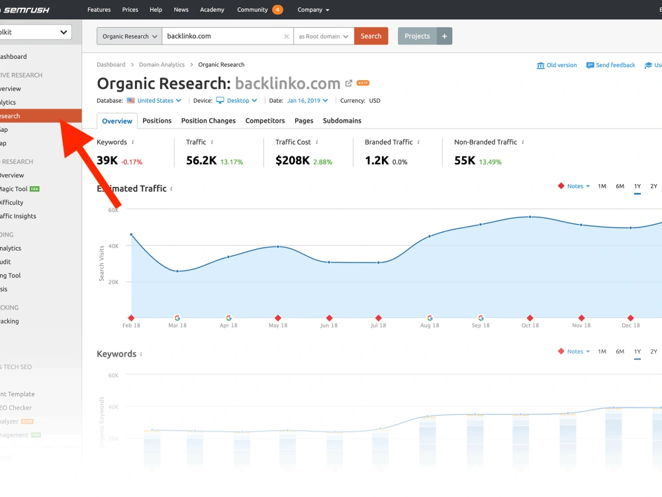Click the Projects button
Screen dimensions: 662x497
[x=417, y=36]
